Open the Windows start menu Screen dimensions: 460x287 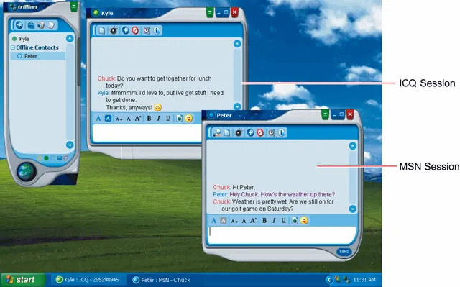(22, 280)
